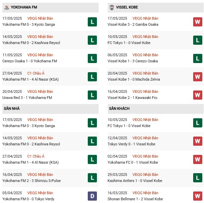Viewport: 204px width, 203px height.
Task: Open VĐQG Nhật Bản link for the 20/04/2025 Urawa Red match
Action: [x=40, y=92]
